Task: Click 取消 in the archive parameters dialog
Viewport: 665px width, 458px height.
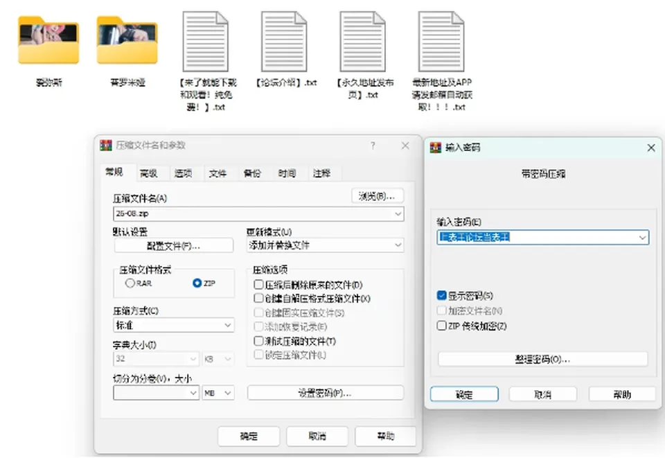Action: tap(317, 436)
